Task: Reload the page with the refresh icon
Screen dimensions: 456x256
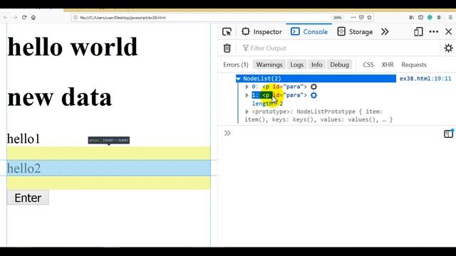Action: coord(24,17)
